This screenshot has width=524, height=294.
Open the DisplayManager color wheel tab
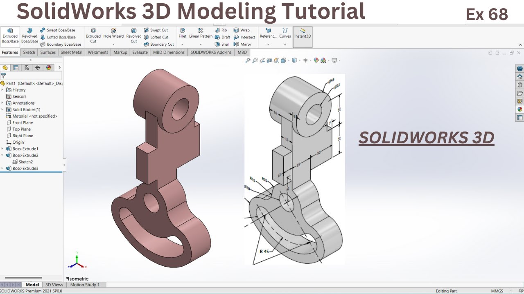[49, 68]
